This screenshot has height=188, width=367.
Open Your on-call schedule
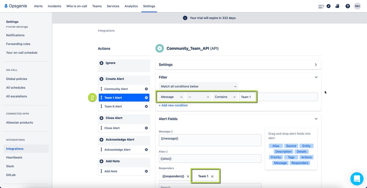click(x=22, y=53)
